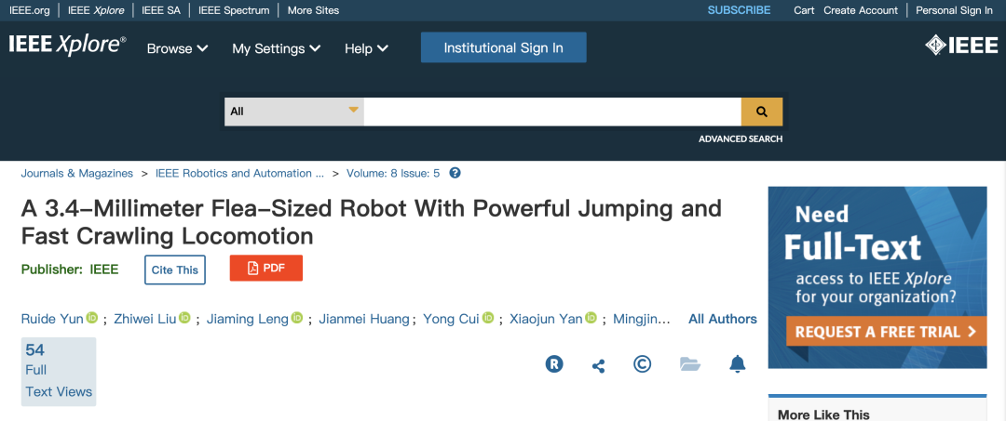Image resolution: width=1006 pixels, height=421 pixels.
Task: Open the All search category dropdown
Action: point(293,112)
